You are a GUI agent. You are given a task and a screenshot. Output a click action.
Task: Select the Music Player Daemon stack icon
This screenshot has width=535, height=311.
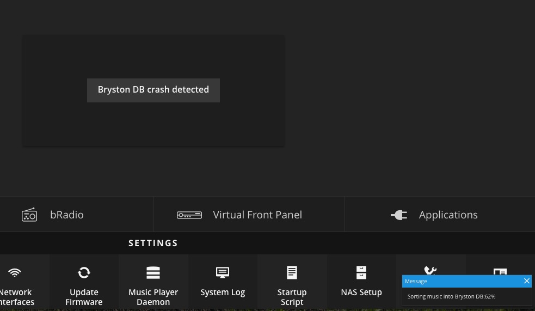coord(153,272)
